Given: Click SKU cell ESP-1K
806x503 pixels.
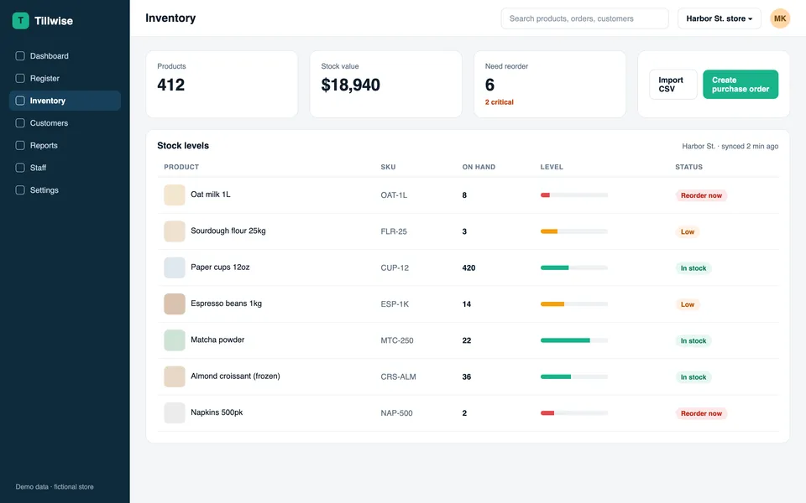Looking at the screenshot, I should (395, 303).
